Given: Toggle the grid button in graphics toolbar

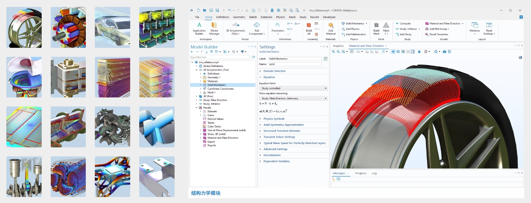Looking at the screenshot, I should [x=403, y=52].
